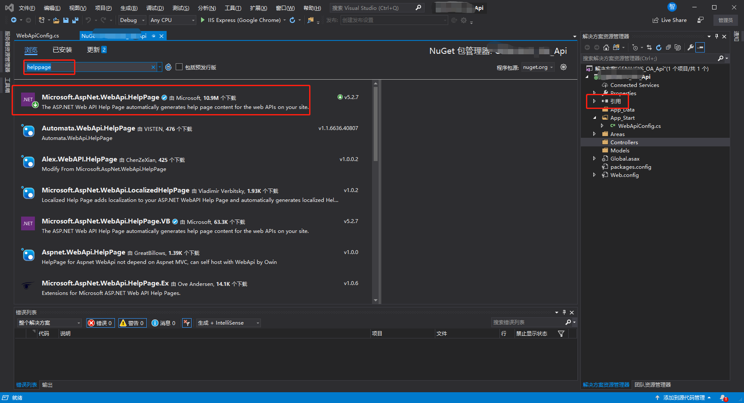The height and width of the screenshot is (403, 744).
Task: Click the Save toolbar icon
Action: [66, 20]
